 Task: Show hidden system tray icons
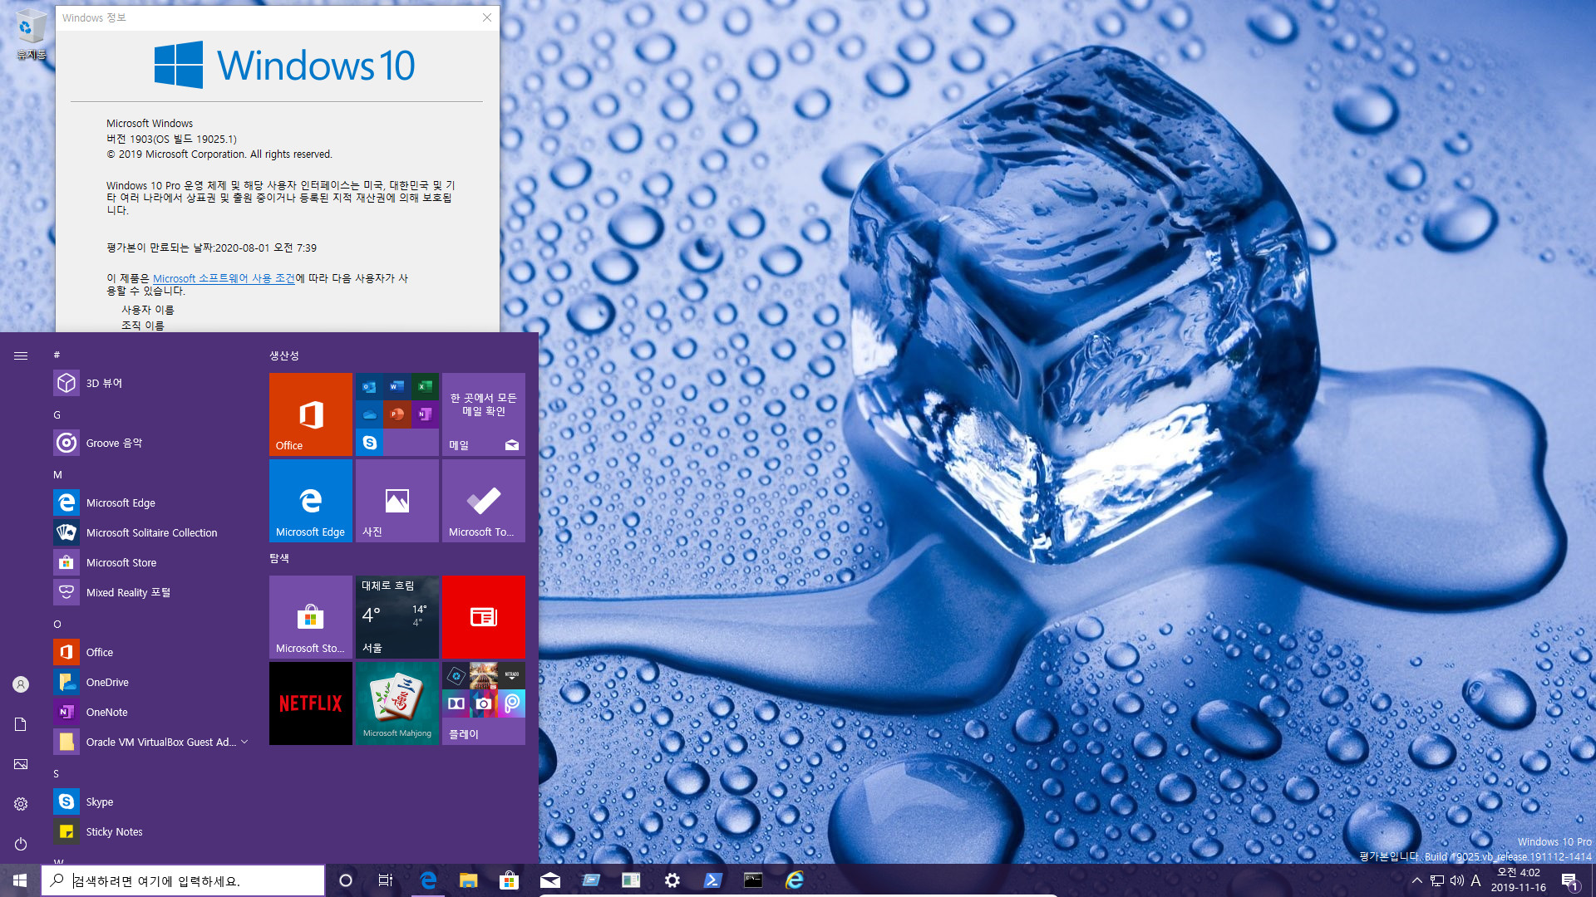[1416, 880]
